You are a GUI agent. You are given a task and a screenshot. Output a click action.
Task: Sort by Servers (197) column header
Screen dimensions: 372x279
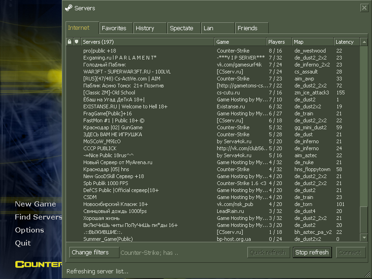(147, 42)
